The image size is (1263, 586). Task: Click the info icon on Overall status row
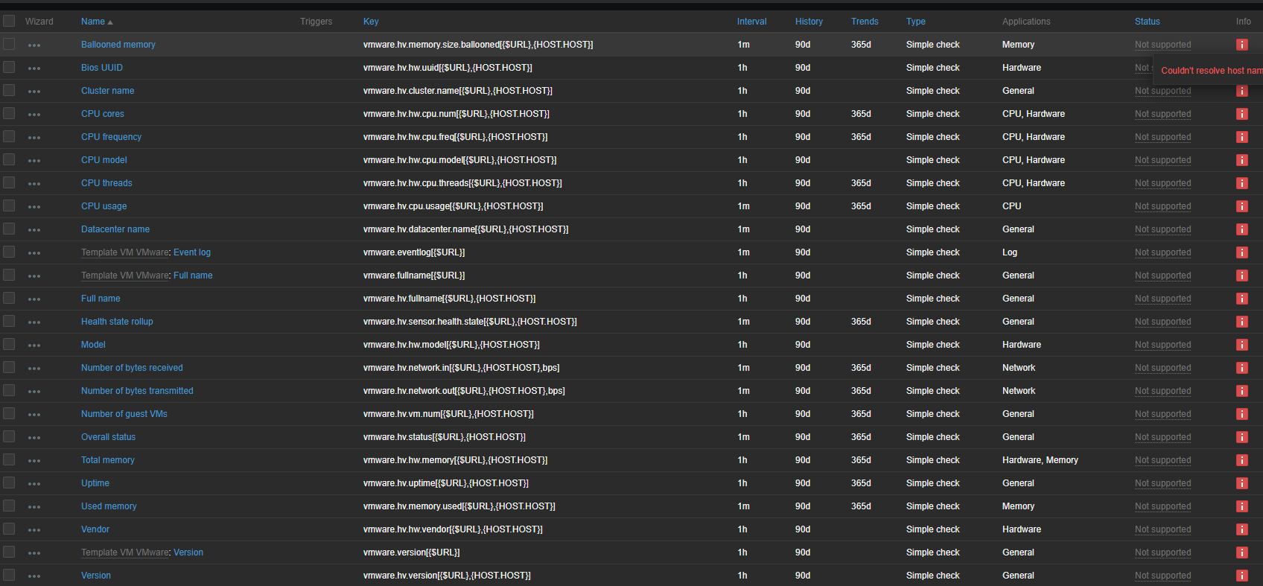click(1242, 437)
